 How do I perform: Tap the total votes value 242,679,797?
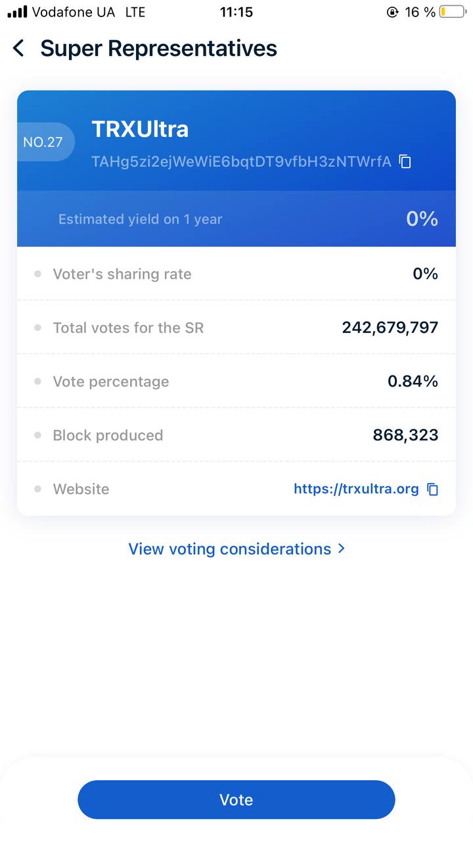(x=390, y=328)
